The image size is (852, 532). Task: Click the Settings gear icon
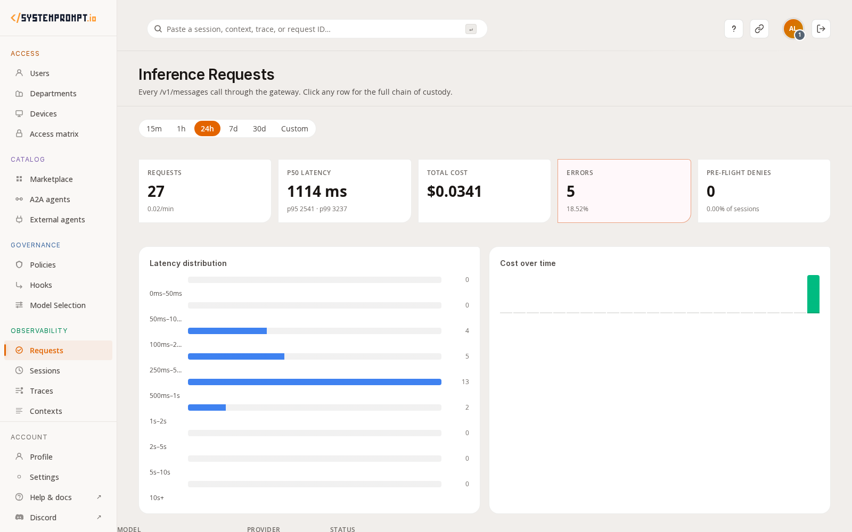coord(19,477)
